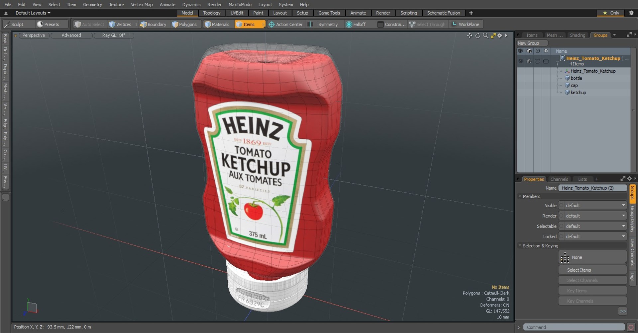This screenshot has width=638, height=333.
Task: Click the Select Items button
Action: (592, 270)
